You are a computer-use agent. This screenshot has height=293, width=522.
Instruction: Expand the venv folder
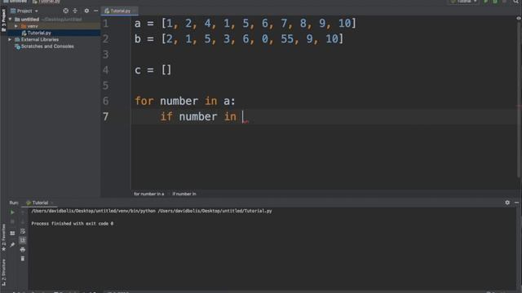[16, 26]
